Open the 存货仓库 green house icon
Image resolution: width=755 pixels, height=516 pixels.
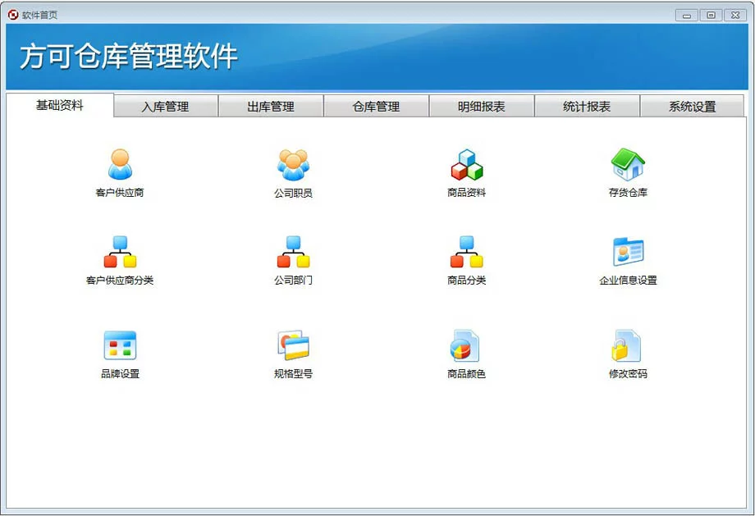pyautogui.click(x=628, y=165)
